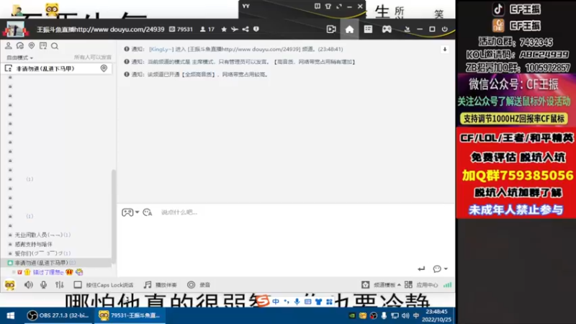Expand the 感谢支持与陪伴 sub-channel

(10, 244)
